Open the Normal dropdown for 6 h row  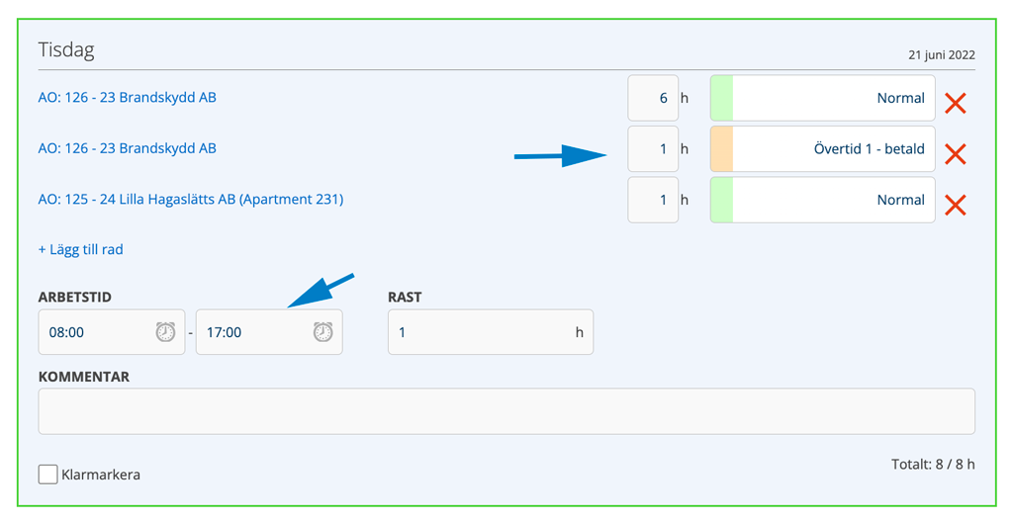(x=822, y=98)
